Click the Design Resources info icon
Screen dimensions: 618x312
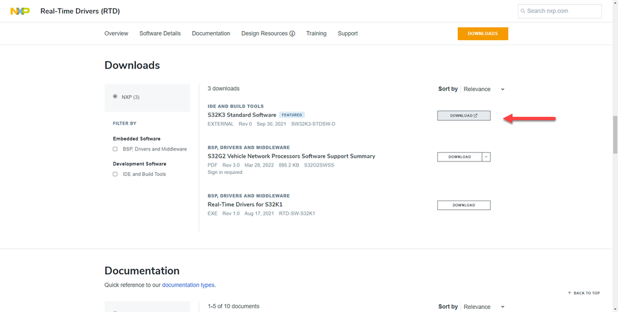pos(292,33)
